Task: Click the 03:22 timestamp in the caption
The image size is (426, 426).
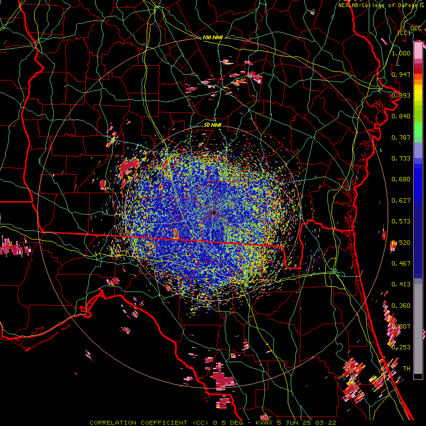Action: [326, 423]
